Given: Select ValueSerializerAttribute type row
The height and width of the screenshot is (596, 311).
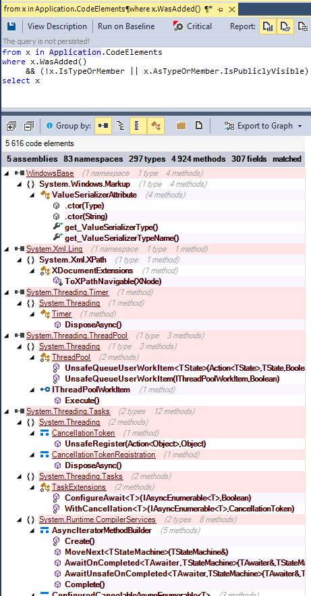Looking at the screenshot, I should tap(153, 195).
